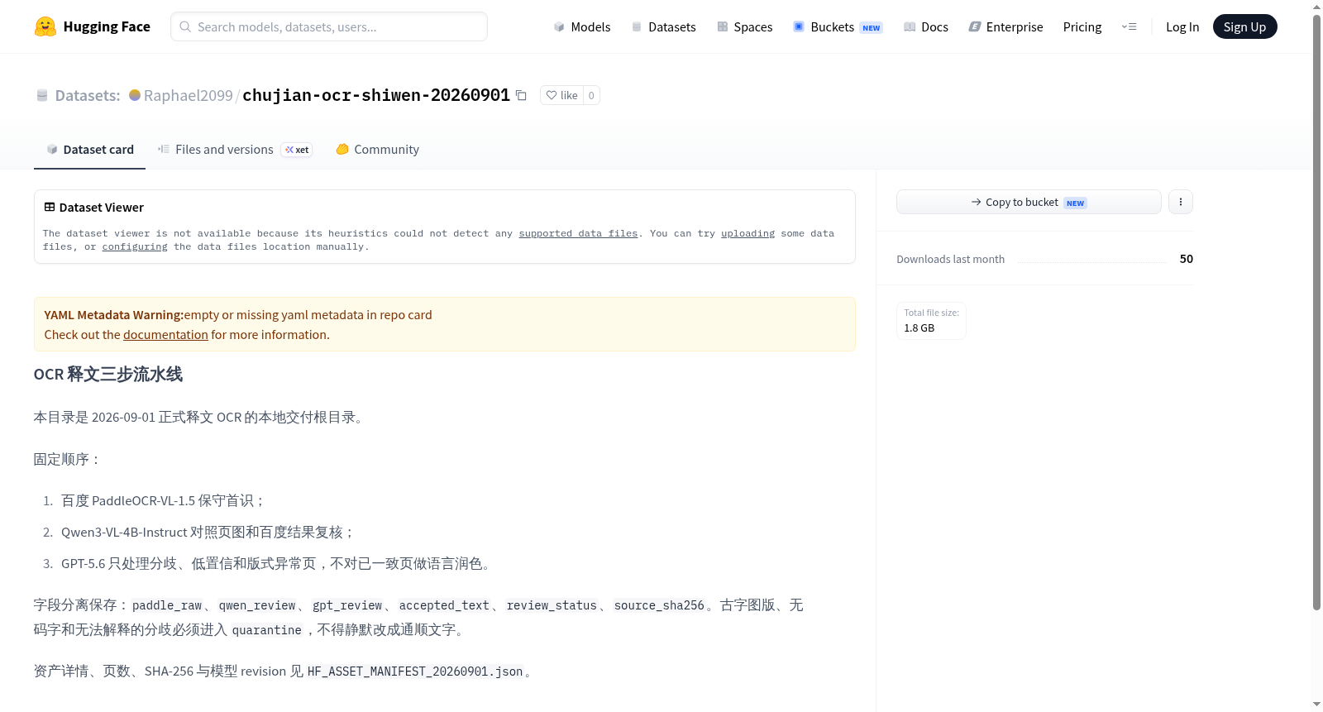Click the Buckets icon in navbar
The height and width of the screenshot is (712, 1323).
click(x=799, y=26)
